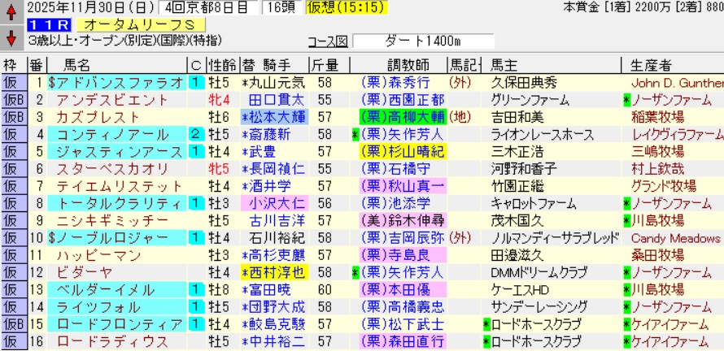This screenshot has height=351, width=724.
Task: Click green marker before ロードラディウス's breeder ケイアイファーム
Action: pyautogui.click(x=626, y=341)
